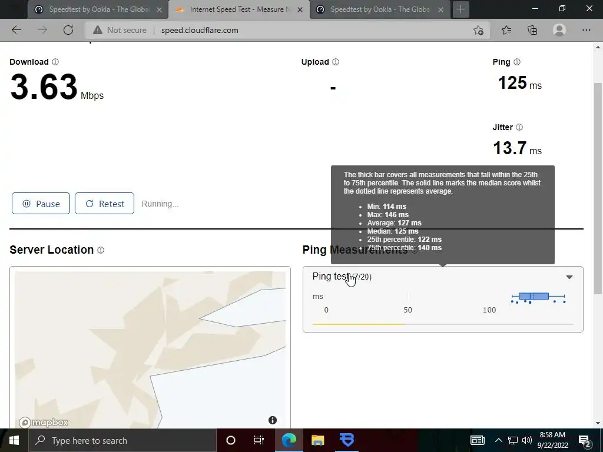This screenshot has width=603, height=452.
Task: Click the browser Back arrow
Action: coord(16,30)
